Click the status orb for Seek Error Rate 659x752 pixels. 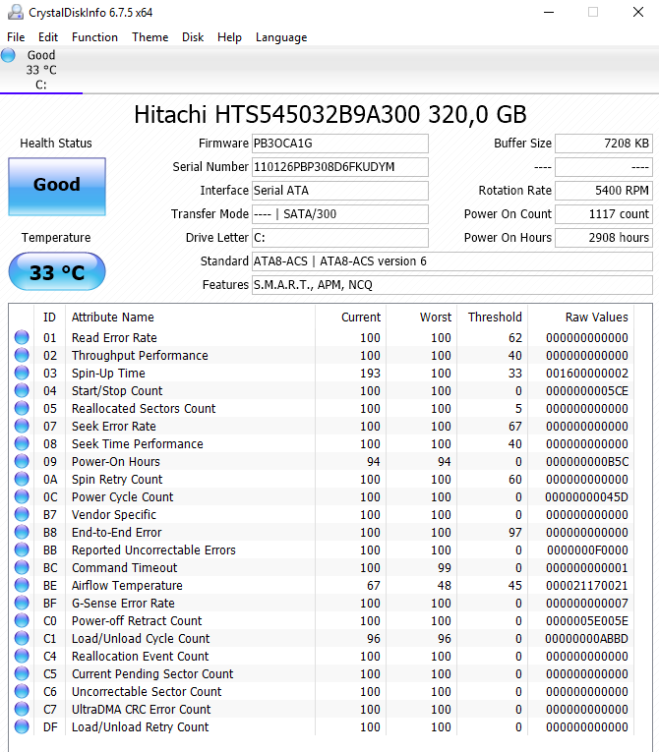pos(22,426)
